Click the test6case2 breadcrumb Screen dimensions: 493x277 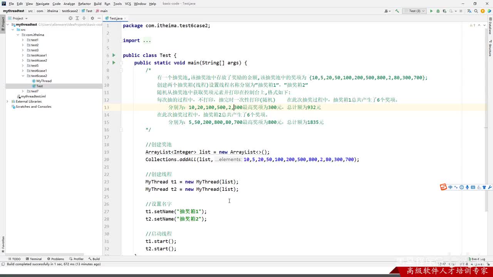coord(70,11)
